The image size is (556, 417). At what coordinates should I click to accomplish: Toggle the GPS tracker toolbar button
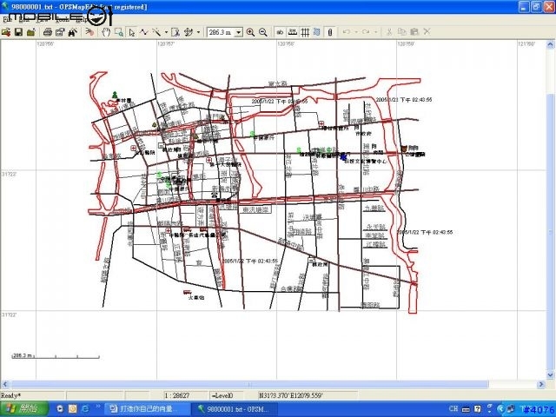tap(330, 32)
